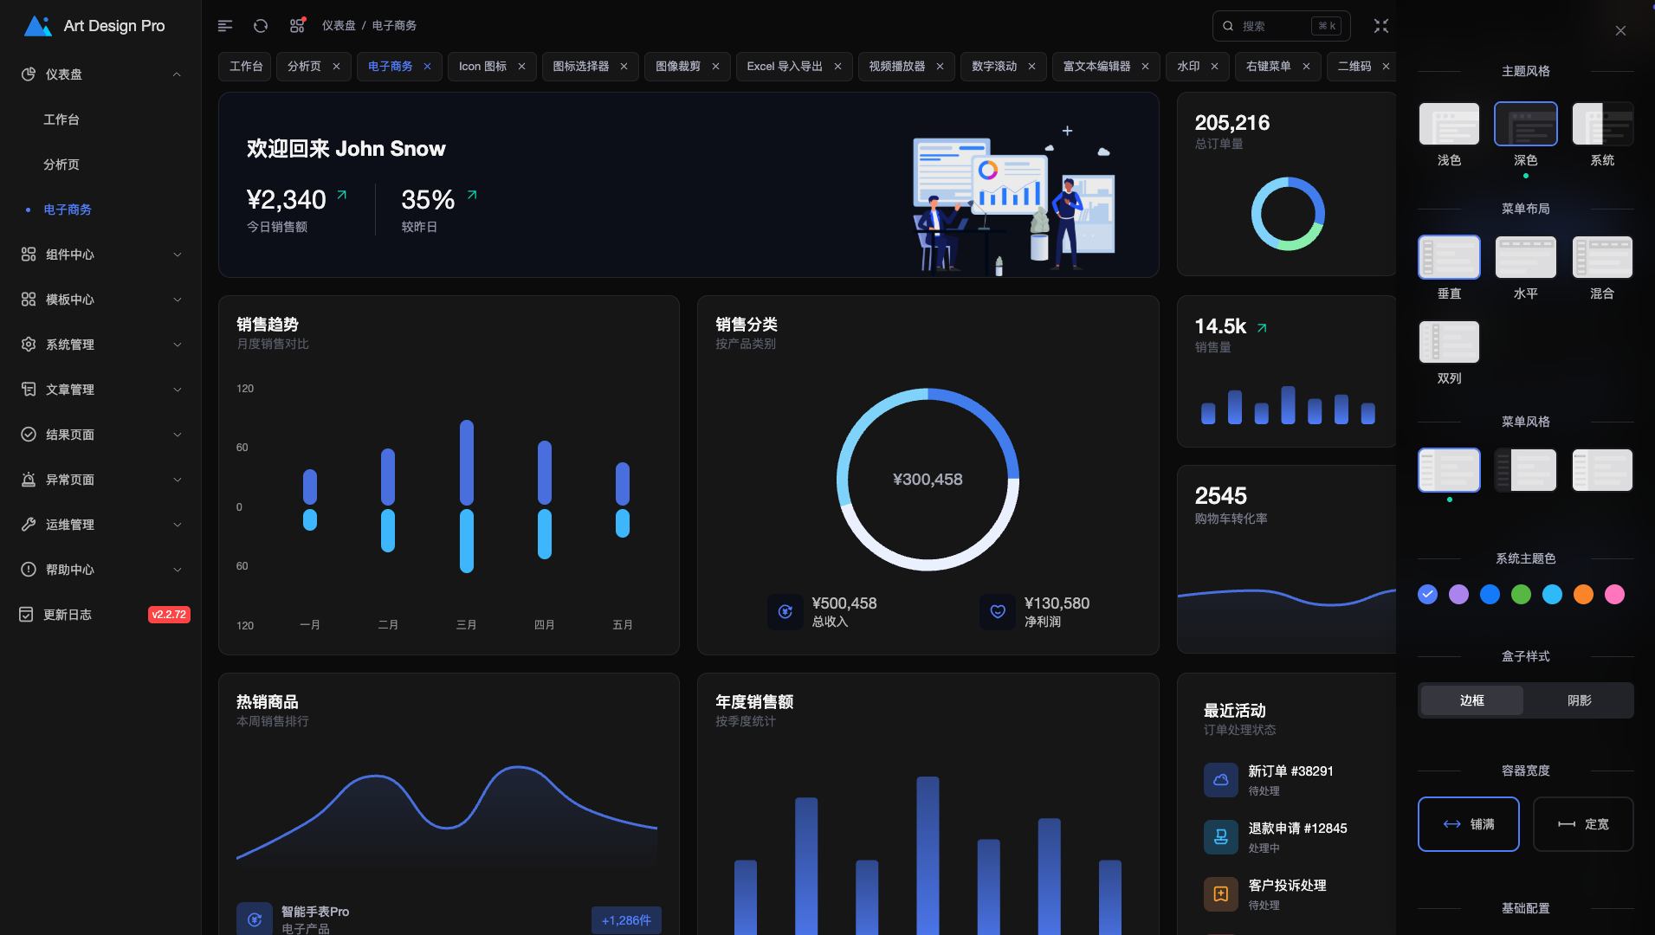Switch to the 图标选择器 tab
This screenshot has width=1655, height=935.
point(580,67)
